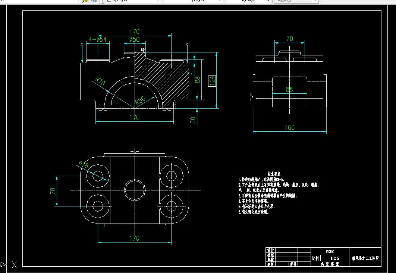Screen dimensions: 396x273
Task: Select the 170 dimension under the front view
Action: (x=134, y=117)
